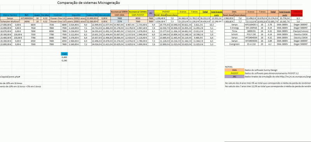Select the '0,240' value cell
The image size is (311, 142).
pyautogui.click(x=65, y=60)
